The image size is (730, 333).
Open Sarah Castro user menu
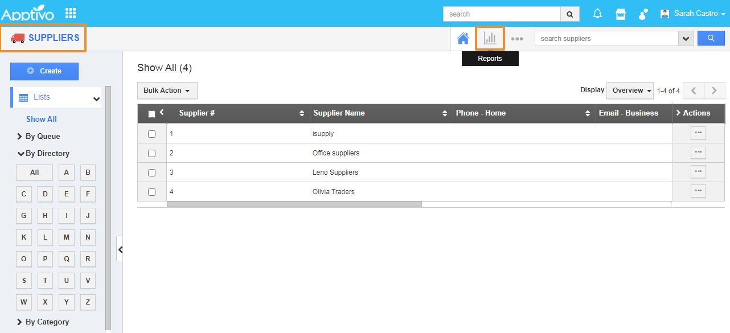coord(692,13)
